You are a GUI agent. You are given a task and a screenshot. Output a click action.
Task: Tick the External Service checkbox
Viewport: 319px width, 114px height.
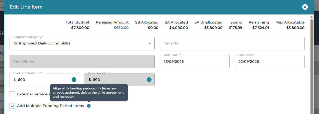12,94
